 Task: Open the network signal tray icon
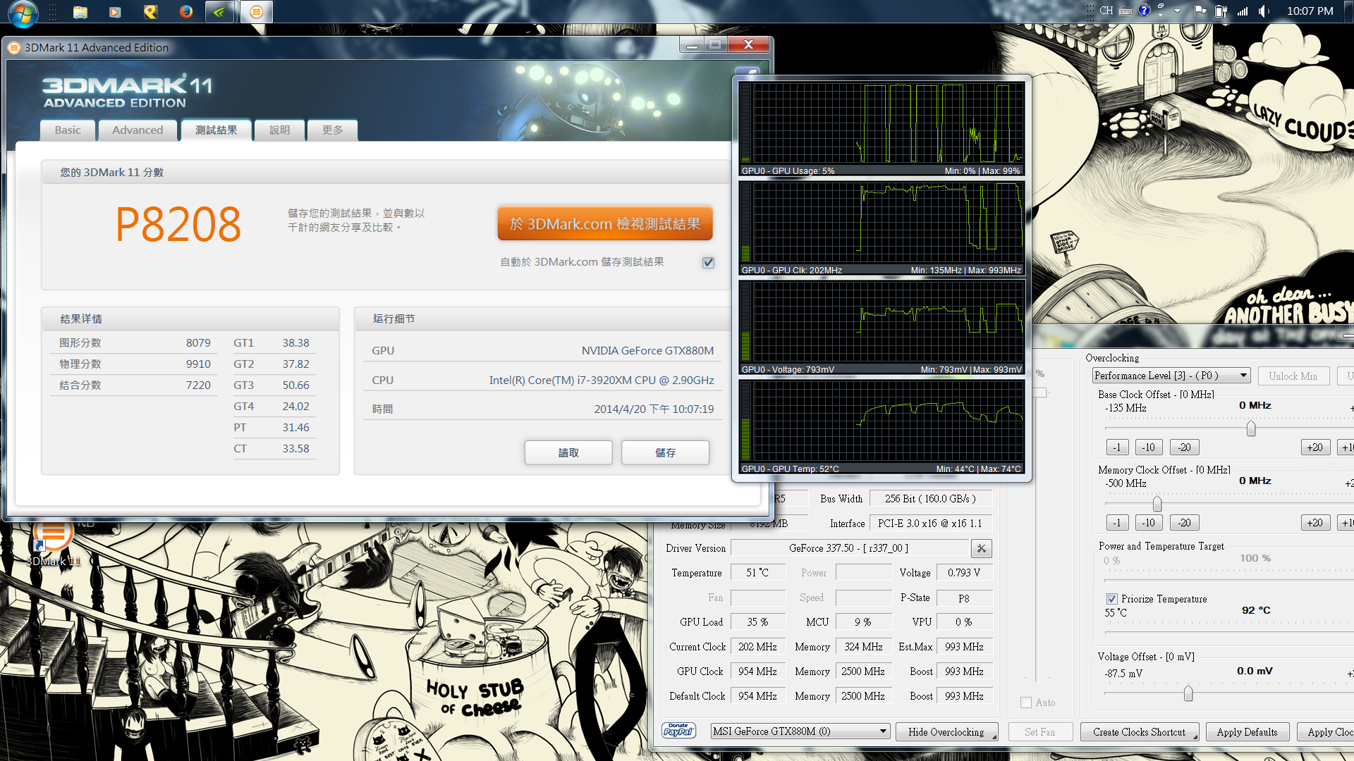(x=1243, y=11)
